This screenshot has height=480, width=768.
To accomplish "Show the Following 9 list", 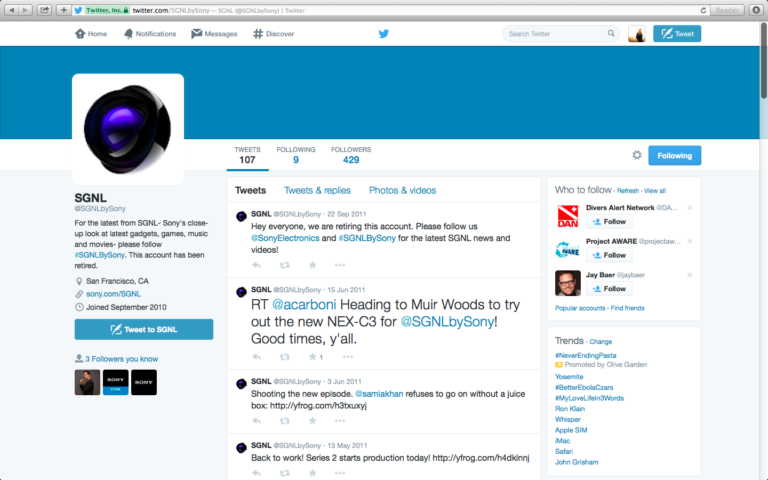I will [296, 155].
